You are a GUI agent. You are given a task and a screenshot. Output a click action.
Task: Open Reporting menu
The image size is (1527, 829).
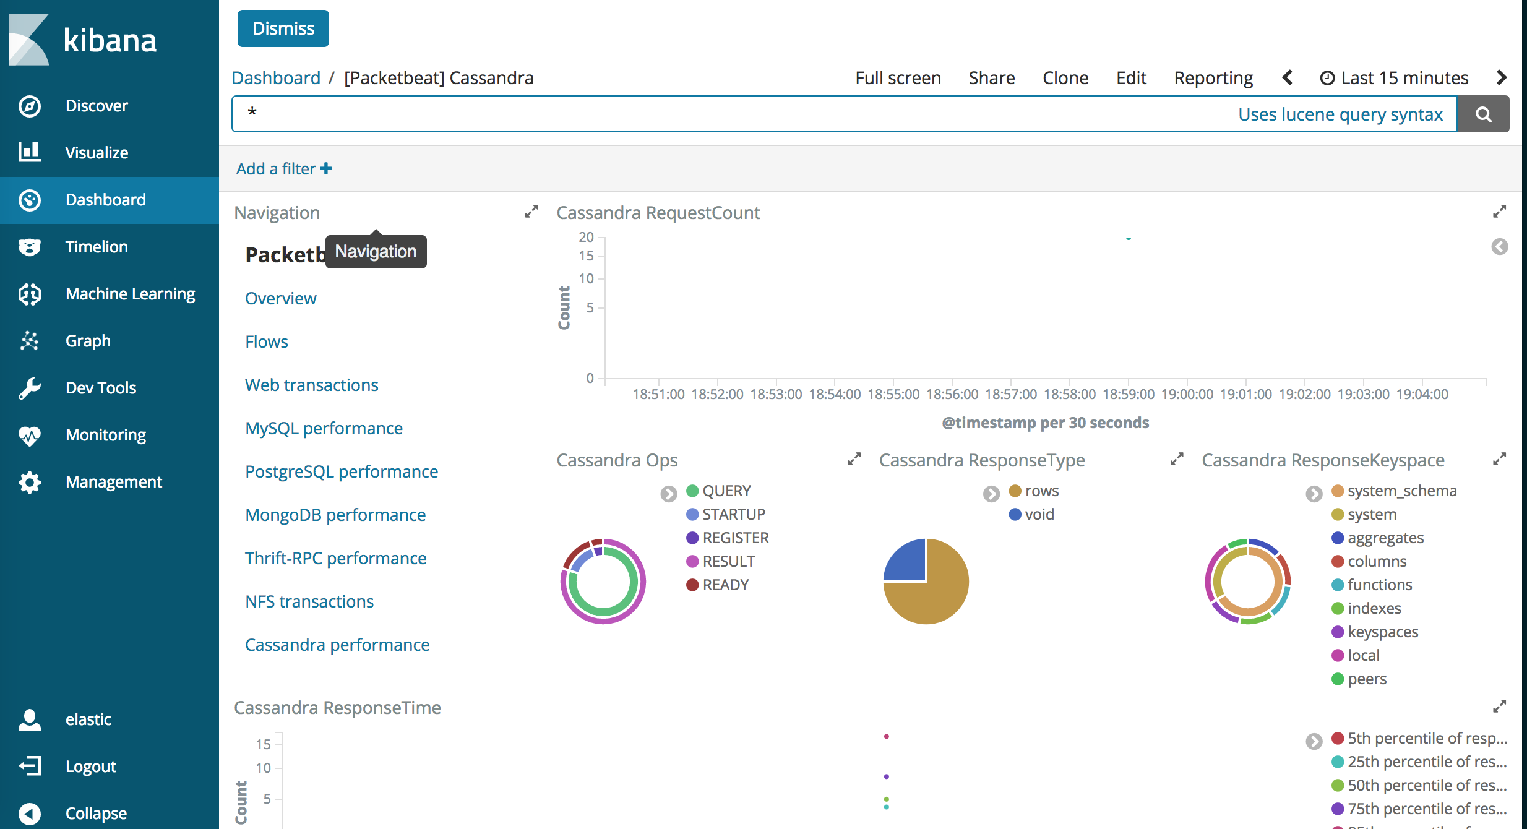(1213, 78)
